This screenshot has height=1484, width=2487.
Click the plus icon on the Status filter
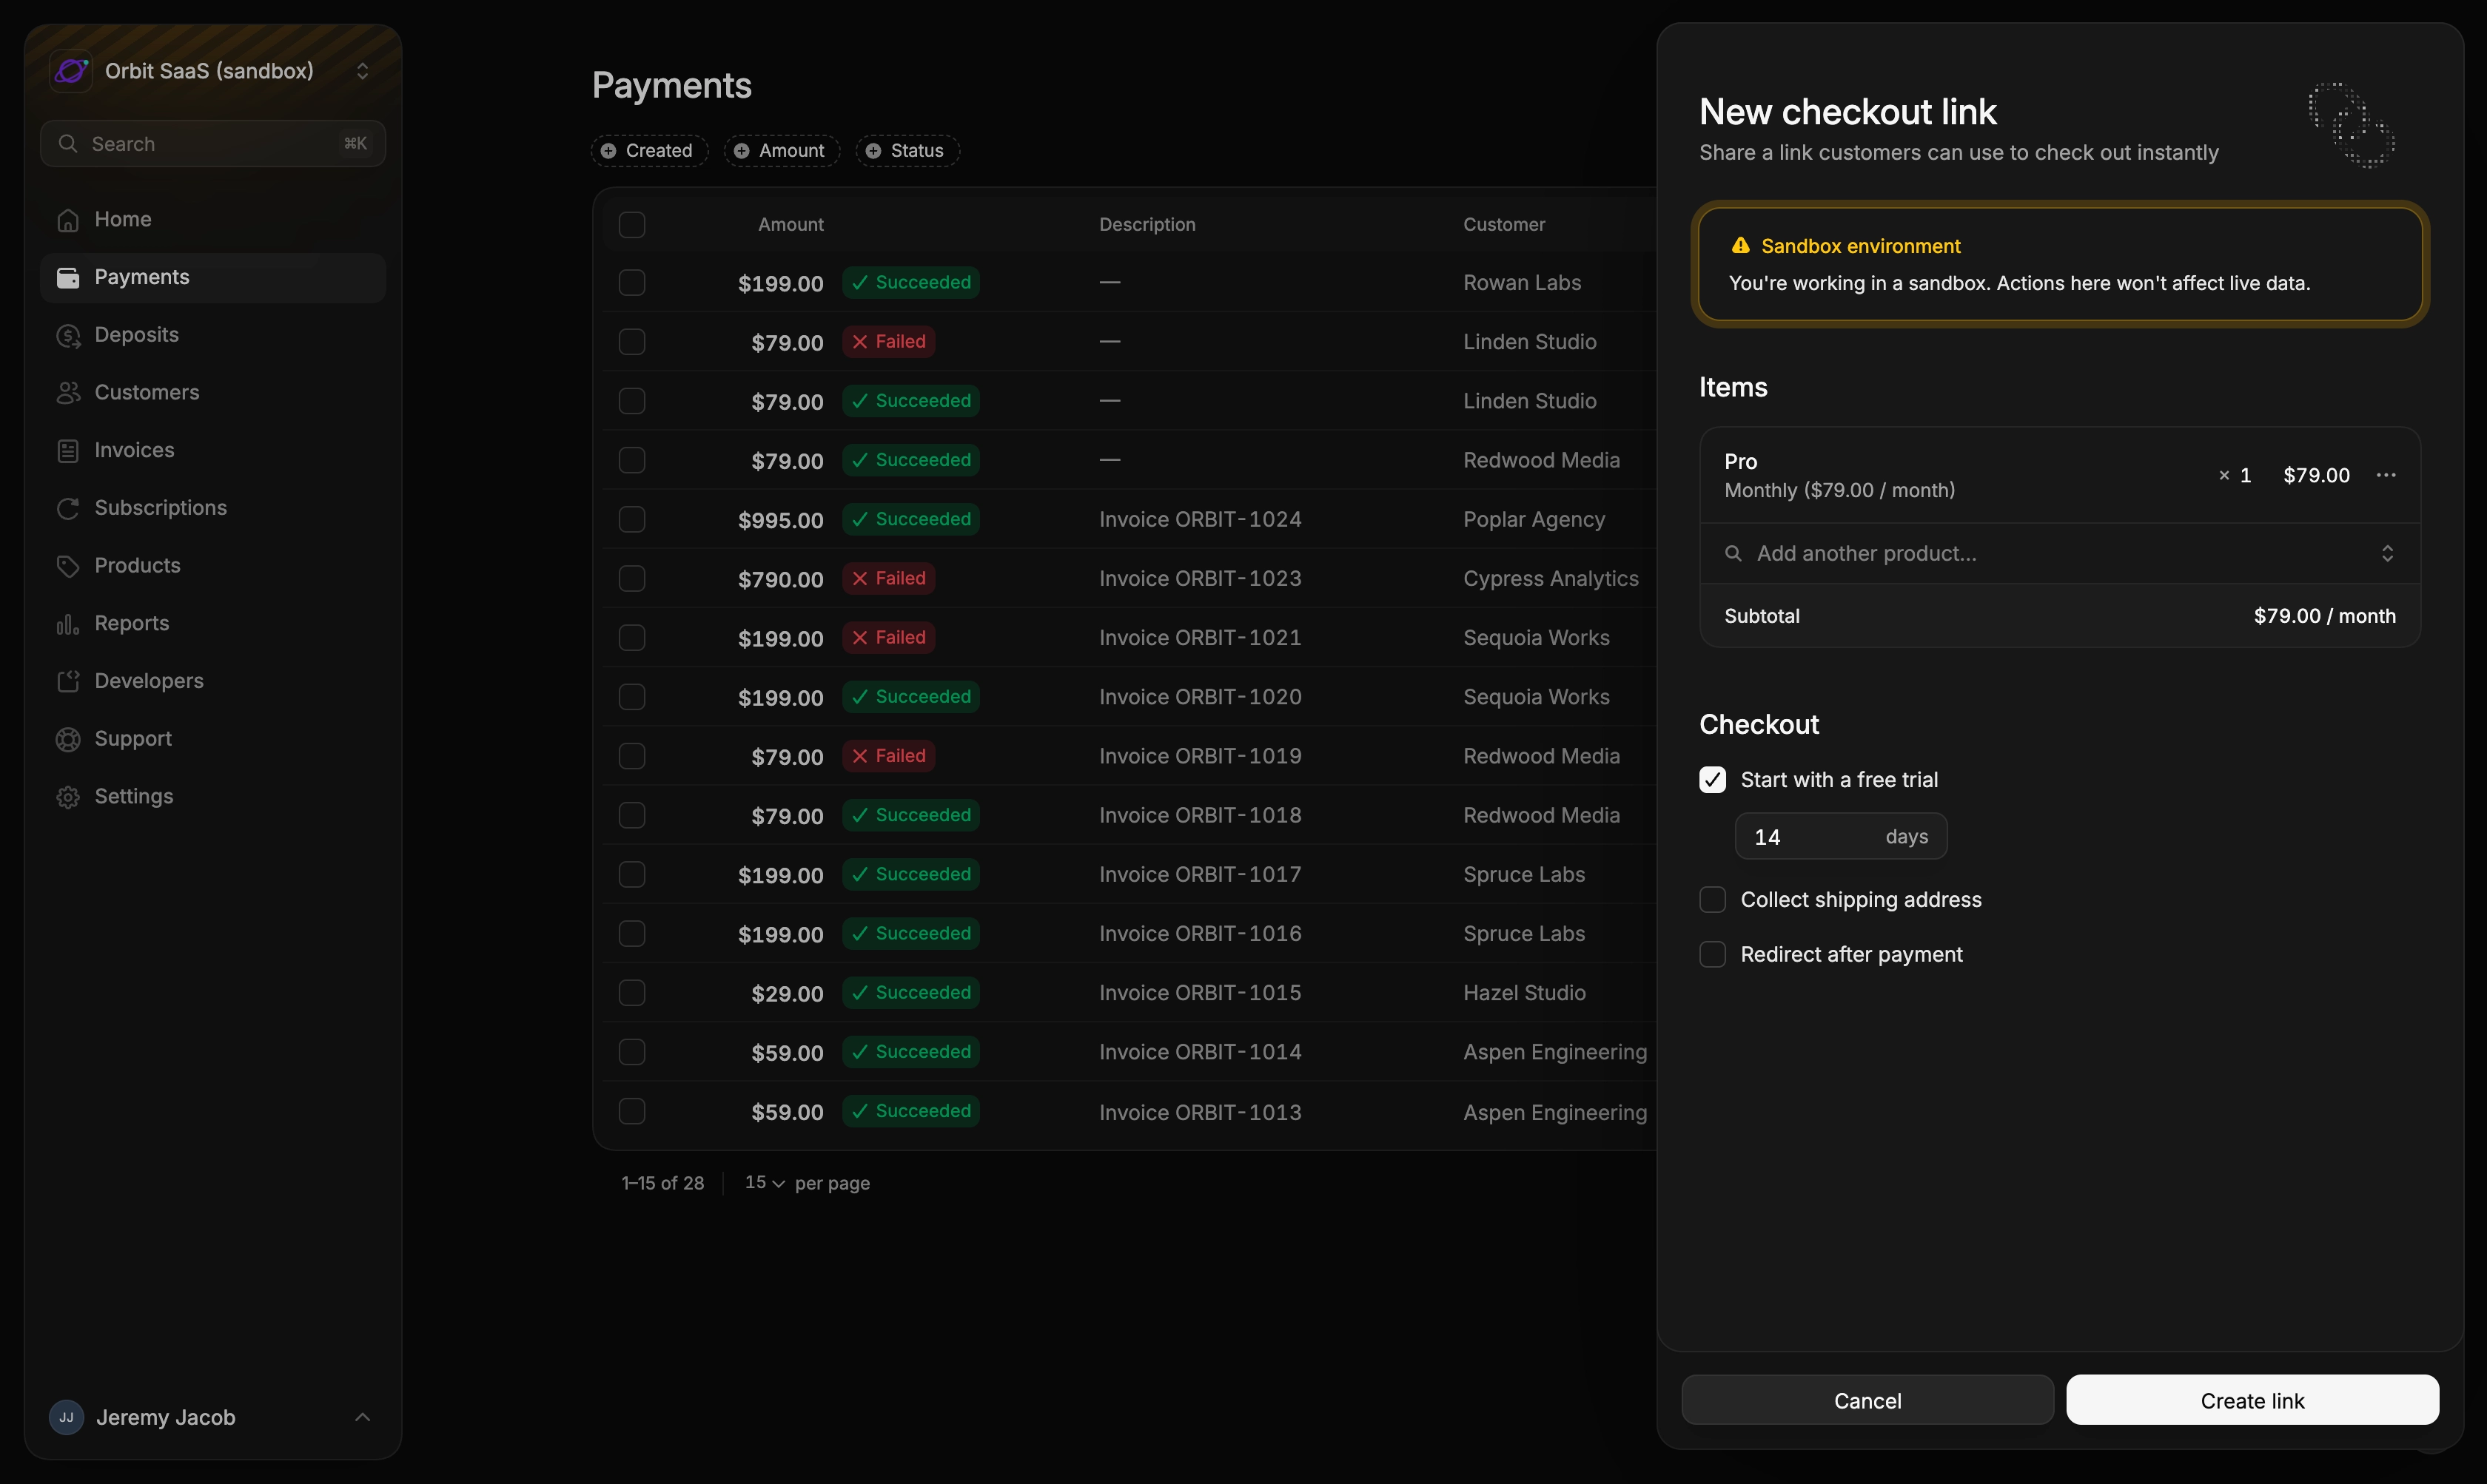[x=873, y=151]
